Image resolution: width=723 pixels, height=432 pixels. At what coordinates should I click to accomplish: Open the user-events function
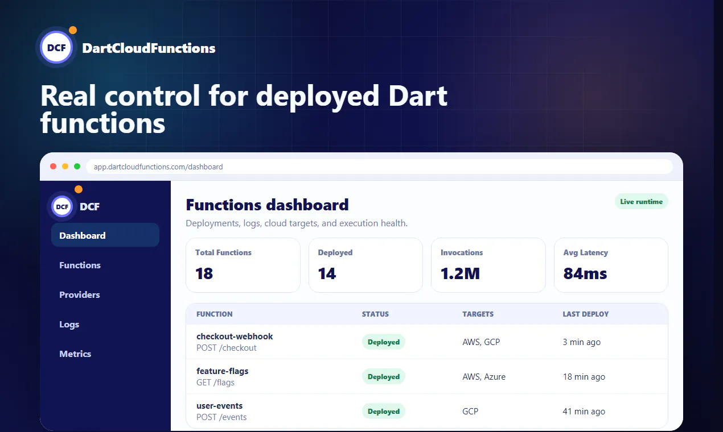(220, 405)
